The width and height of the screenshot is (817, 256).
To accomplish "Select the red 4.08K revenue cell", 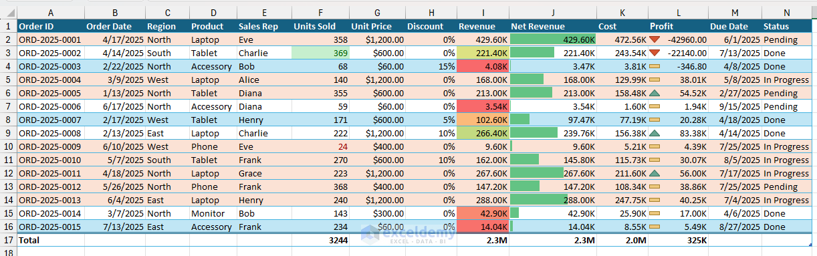I will click(483, 66).
